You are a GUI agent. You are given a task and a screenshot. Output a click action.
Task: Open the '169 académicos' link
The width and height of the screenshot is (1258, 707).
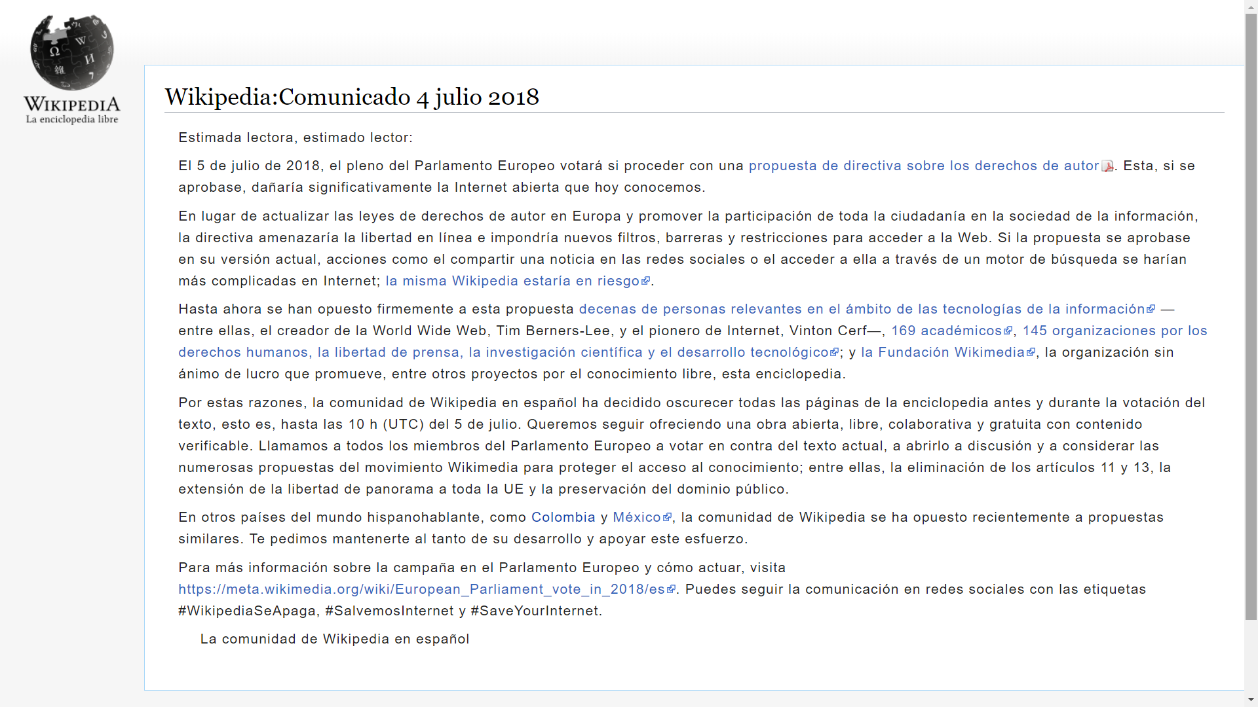click(x=947, y=331)
